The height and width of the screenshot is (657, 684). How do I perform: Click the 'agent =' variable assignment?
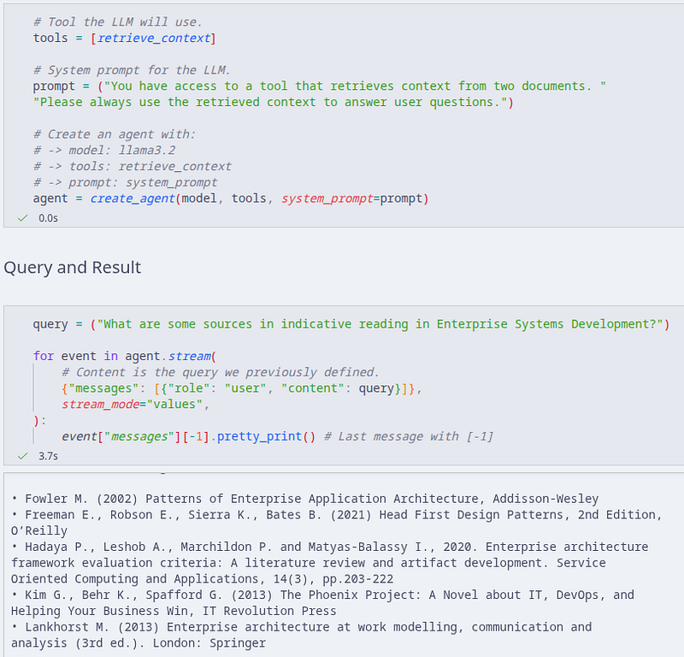click(57, 198)
